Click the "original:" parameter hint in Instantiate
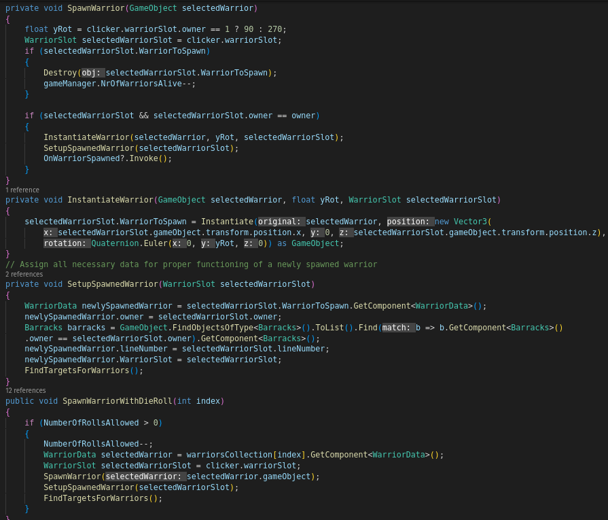The height and width of the screenshot is (520, 608). tap(280, 222)
